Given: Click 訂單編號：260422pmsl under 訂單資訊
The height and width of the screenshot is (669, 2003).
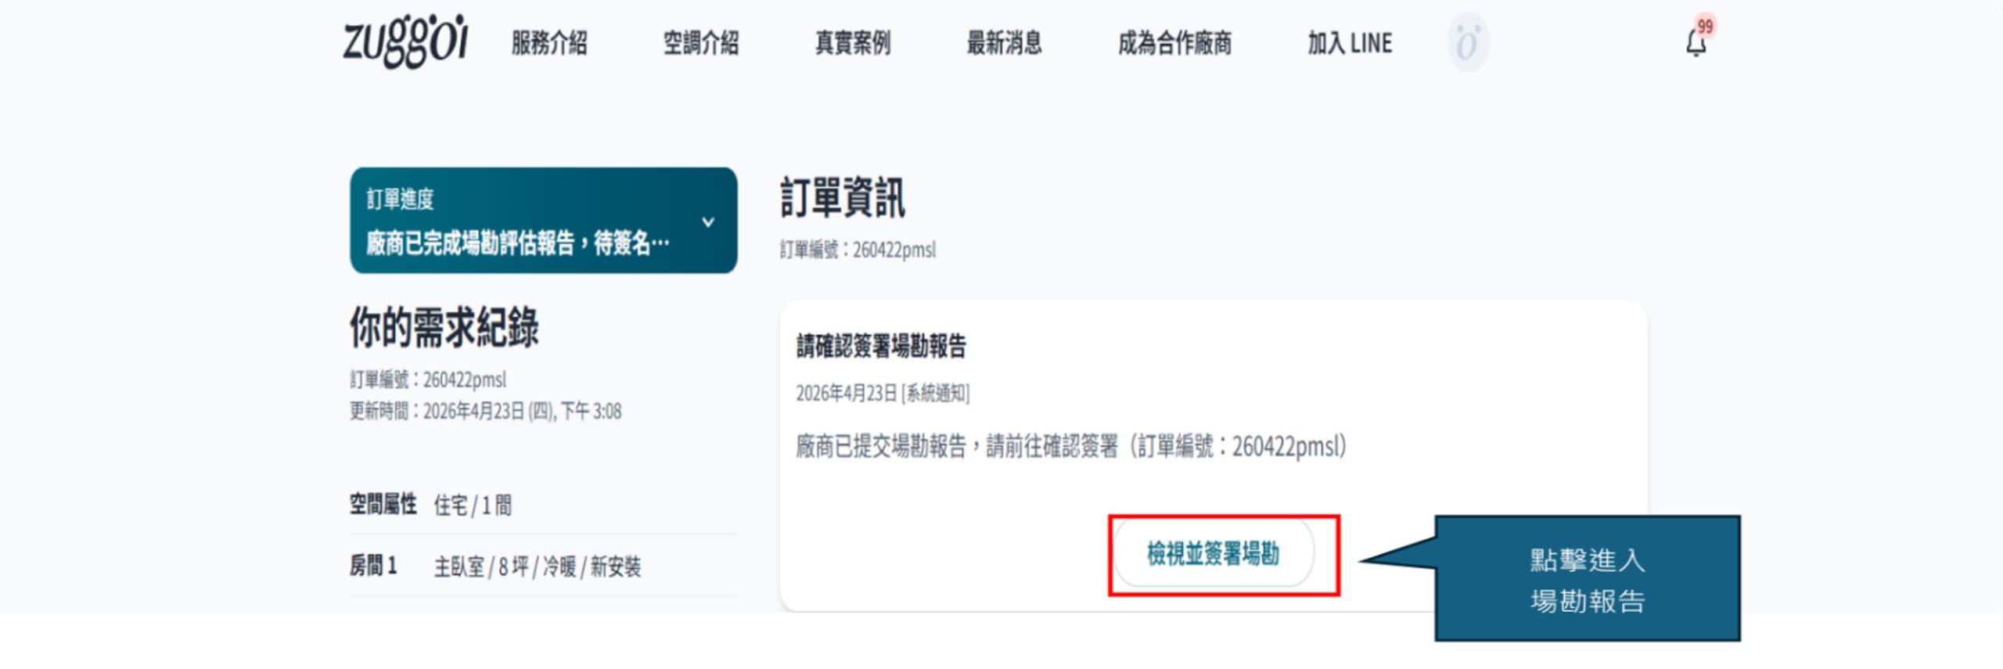Looking at the screenshot, I should [858, 250].
